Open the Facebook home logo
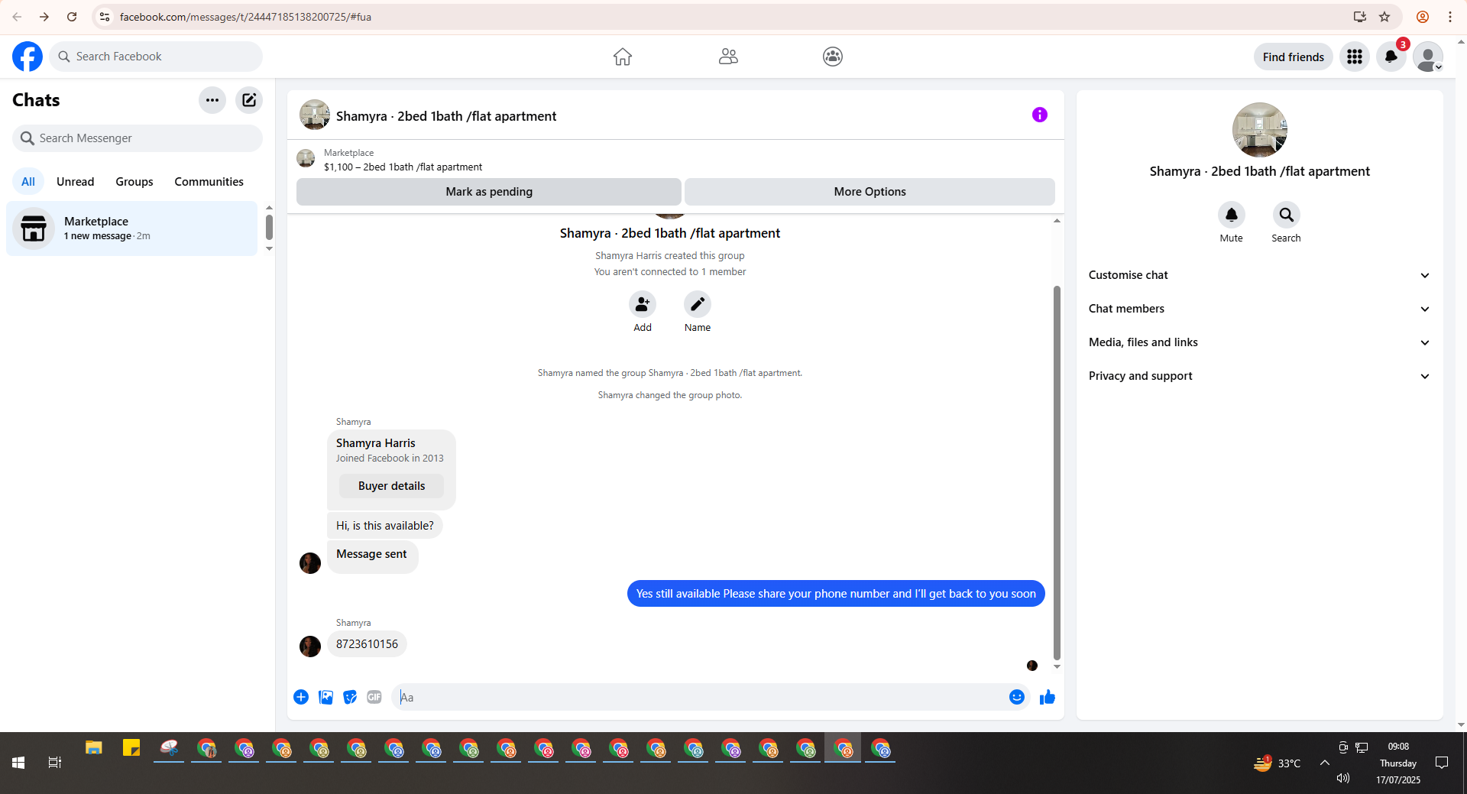 click(x=28, y=57)
